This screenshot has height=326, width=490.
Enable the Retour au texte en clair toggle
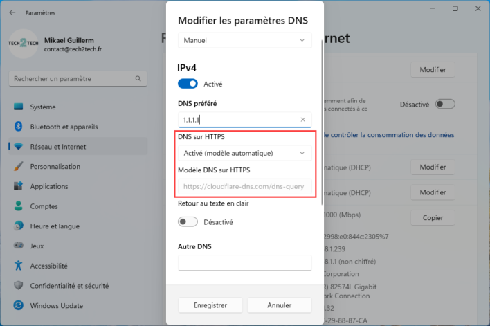188,222
